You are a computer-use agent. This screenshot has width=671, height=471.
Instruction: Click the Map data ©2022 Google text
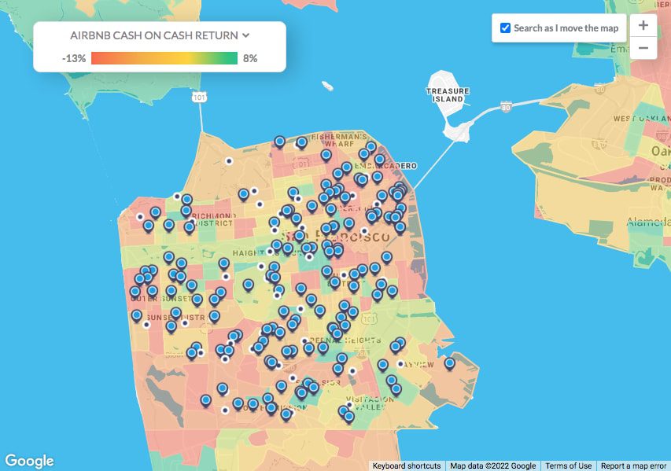[493, 465]
